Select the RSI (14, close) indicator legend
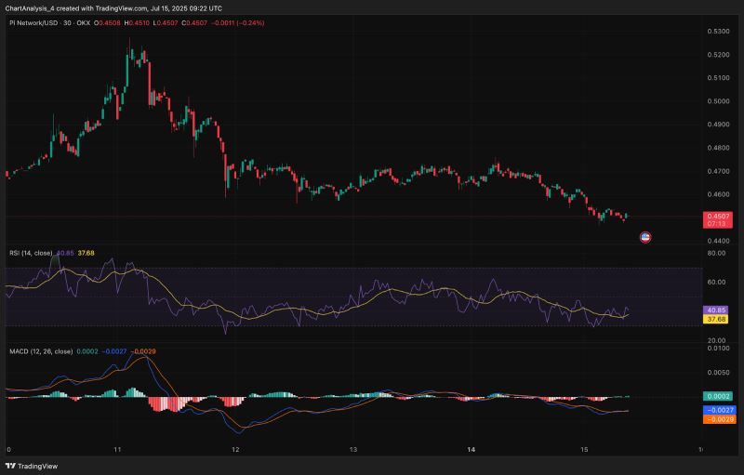This screenshot has width=744, height=475. coord(30,253)
